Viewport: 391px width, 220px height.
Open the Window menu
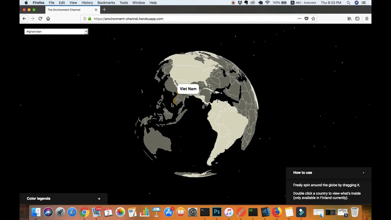pyautogui.click(x=139, y=3)
